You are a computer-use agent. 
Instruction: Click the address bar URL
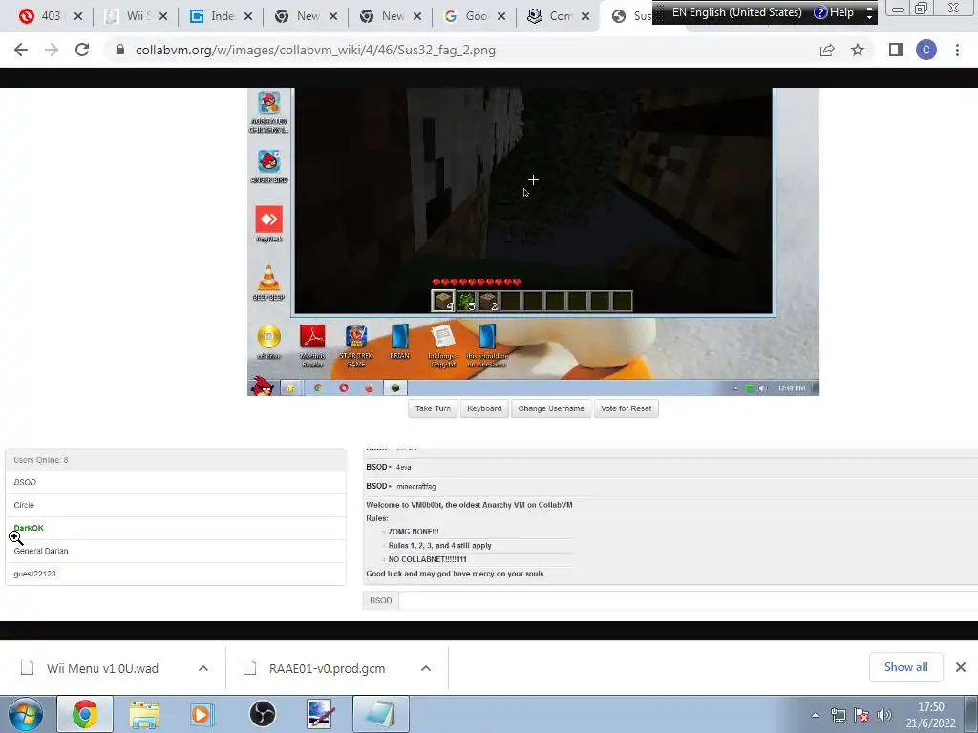click(315, 50)
